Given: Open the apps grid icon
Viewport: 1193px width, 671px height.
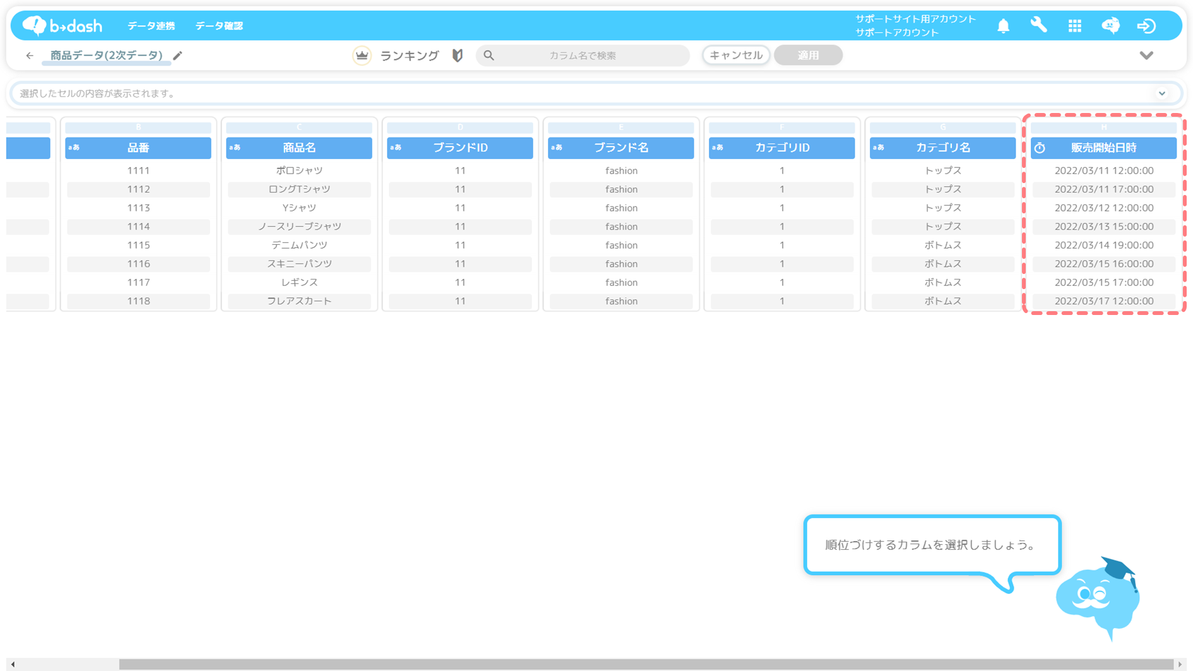Looking at the screenshot, I should [x=1075, y=26].
